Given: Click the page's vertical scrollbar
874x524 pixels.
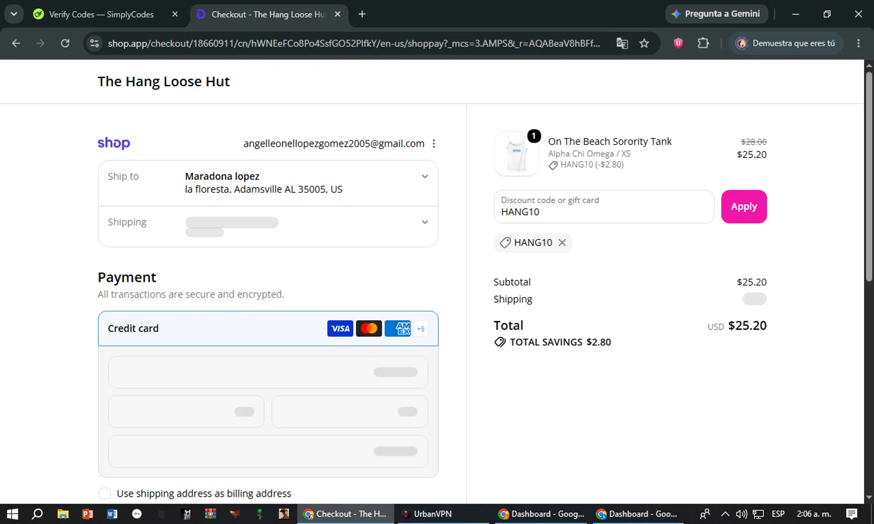Looking at the screenshot, I should pos(869,176).
